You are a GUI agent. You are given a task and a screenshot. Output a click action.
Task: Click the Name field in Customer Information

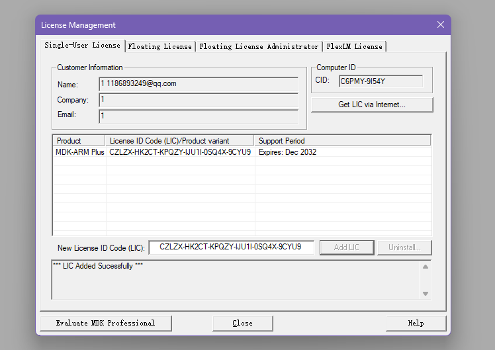coord(199,84)
